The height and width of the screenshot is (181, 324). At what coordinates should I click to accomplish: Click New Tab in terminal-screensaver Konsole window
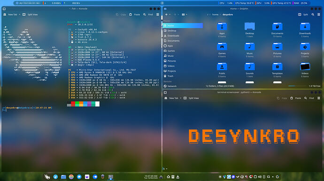171,98
